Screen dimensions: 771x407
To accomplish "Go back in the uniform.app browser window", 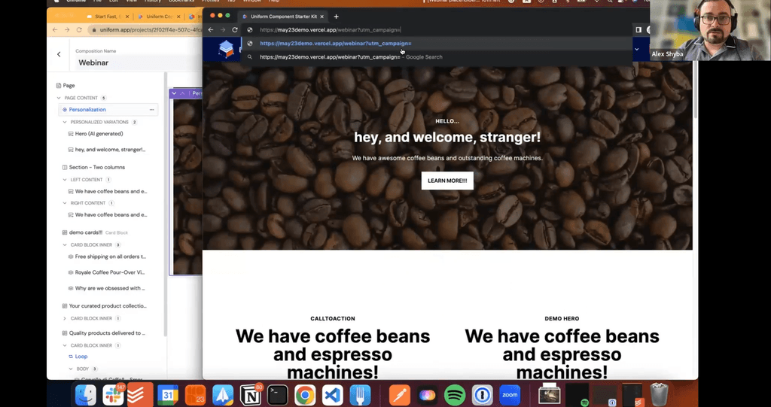I will coord(55,30).
